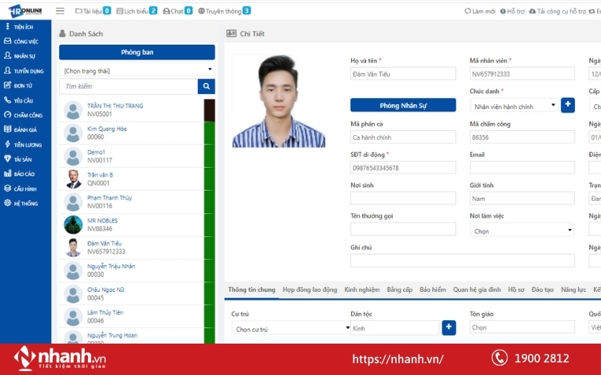
Task: Click the Phòng ban button
Action: point(137,52)
